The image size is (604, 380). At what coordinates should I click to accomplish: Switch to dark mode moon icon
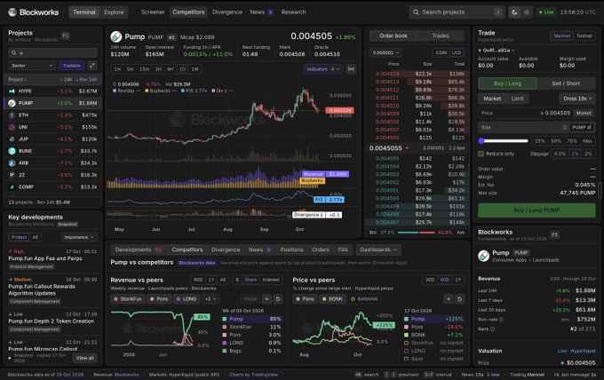(514, 12)
